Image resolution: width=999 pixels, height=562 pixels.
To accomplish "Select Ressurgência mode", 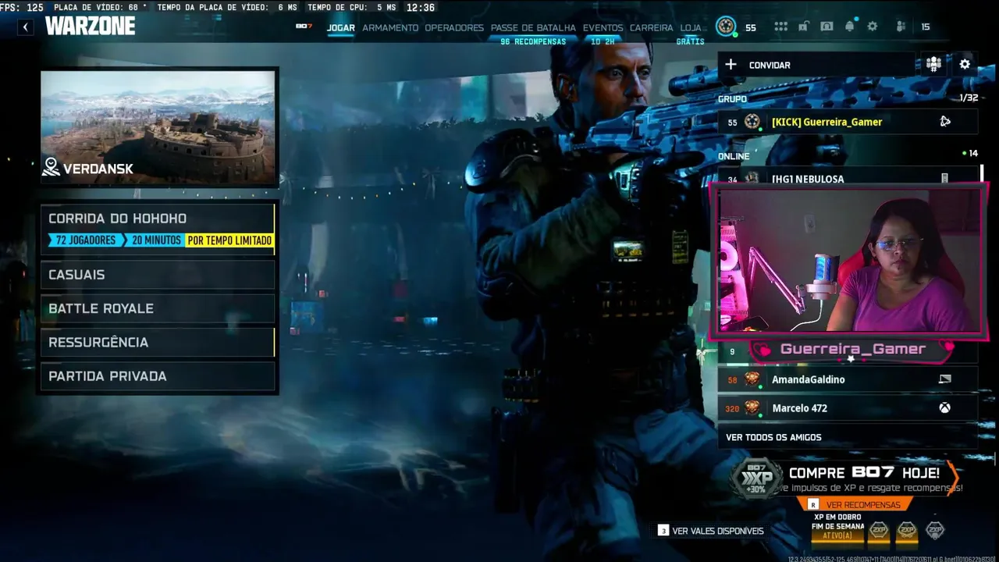I will (x=158, y=342).
